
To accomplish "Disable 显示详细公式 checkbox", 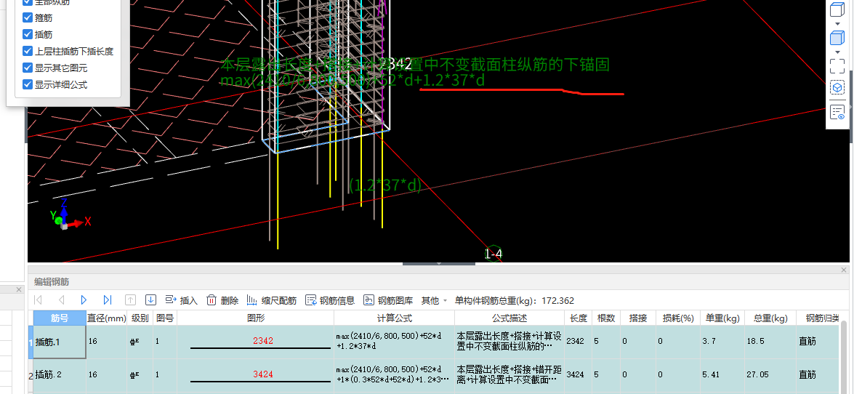I will click(x=28, y=84).
